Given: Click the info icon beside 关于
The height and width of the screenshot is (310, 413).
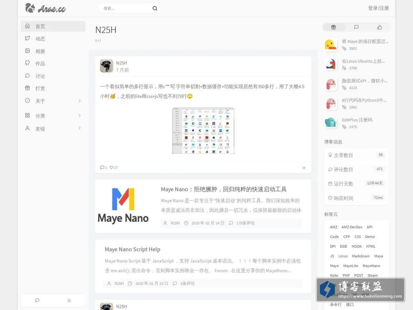Looking at the screenshot, I should pos(28,101).
